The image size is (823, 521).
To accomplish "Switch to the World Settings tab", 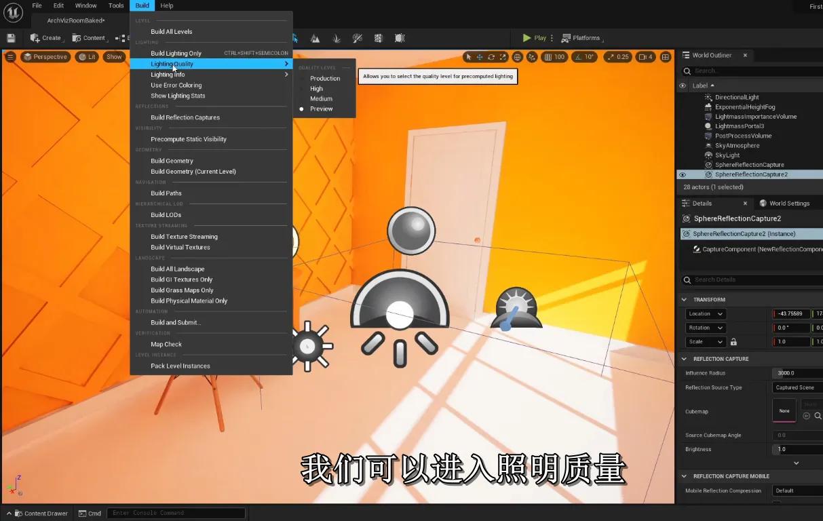I will pos(788,204).
